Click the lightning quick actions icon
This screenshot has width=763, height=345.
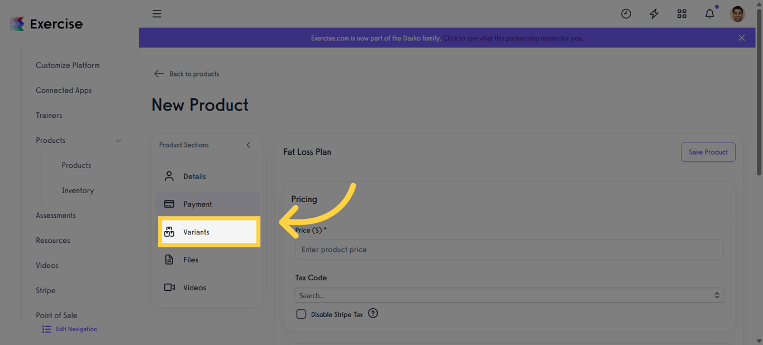[x=654, y=13]
